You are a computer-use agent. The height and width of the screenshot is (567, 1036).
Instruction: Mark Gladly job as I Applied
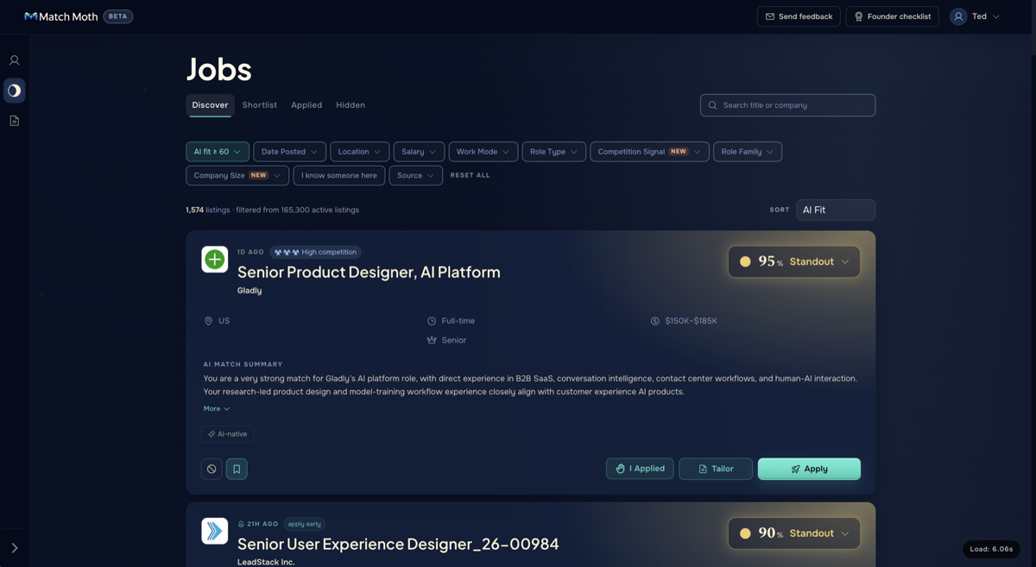(640, 469)
